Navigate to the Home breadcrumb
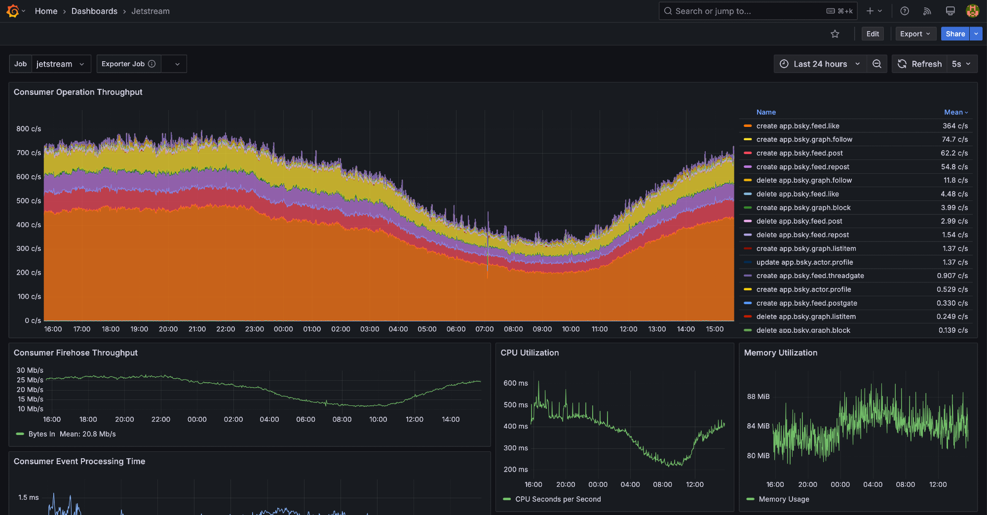Viewport: 987px width, 515px height. coord(46,11)
